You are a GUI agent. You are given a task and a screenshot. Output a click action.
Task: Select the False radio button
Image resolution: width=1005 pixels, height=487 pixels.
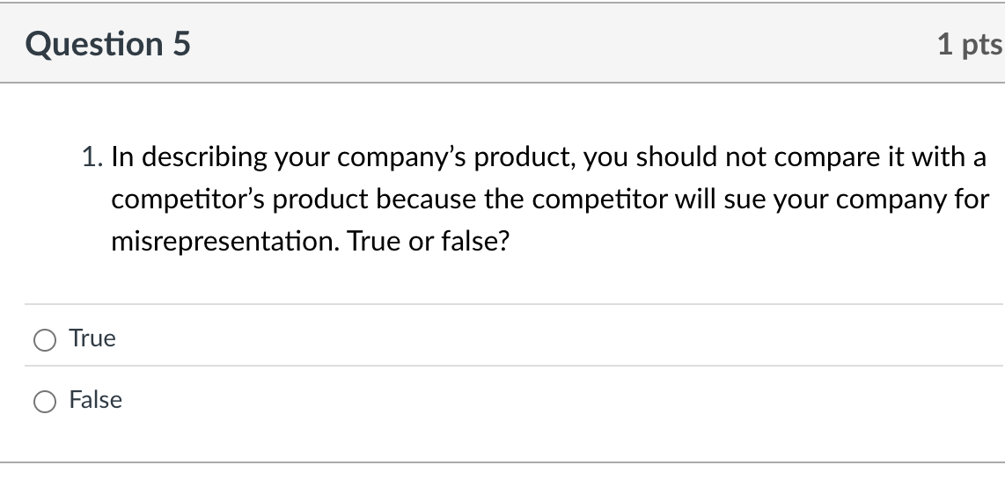pyautogui.click(x=44, y=401)
